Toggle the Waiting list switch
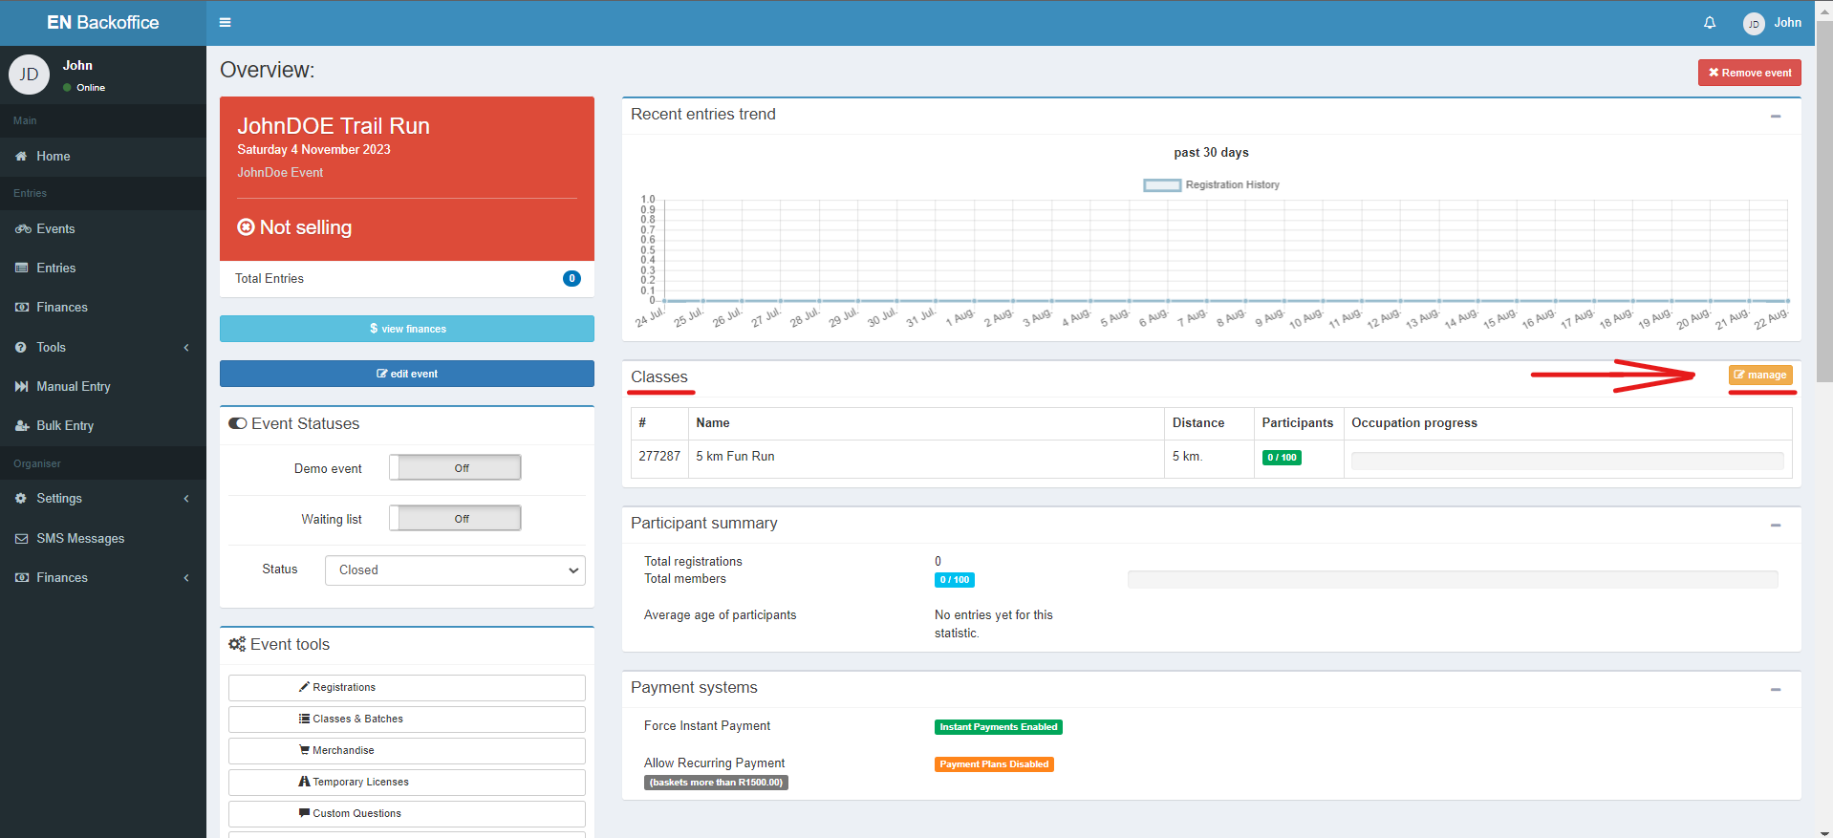The image size is (1833, 838). (455, 518)
